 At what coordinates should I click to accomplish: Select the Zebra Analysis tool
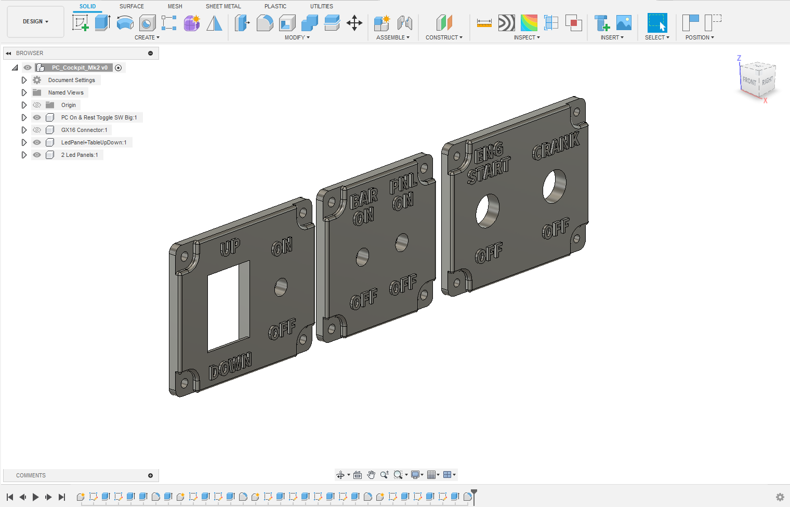coord(506,23)
